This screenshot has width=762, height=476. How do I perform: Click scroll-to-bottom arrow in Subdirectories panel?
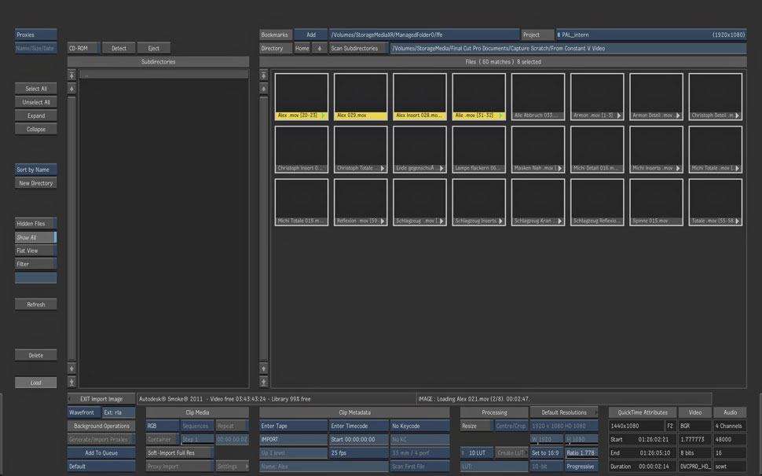[x=72, y=382]
